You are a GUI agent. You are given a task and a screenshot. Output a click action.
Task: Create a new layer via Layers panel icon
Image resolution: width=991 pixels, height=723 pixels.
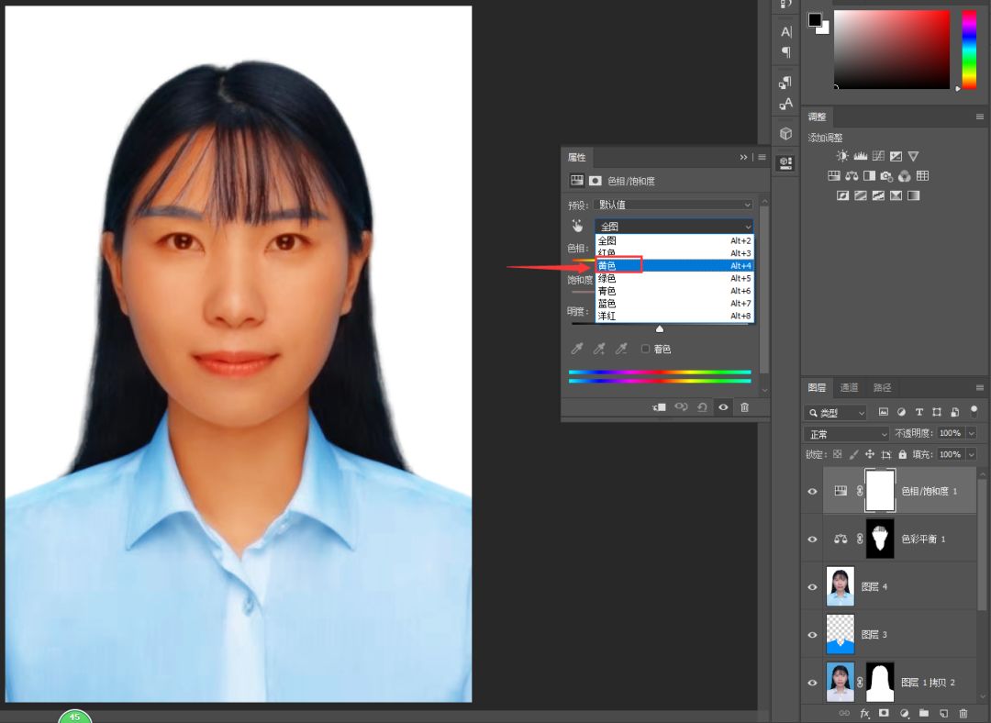pos(943,713)
